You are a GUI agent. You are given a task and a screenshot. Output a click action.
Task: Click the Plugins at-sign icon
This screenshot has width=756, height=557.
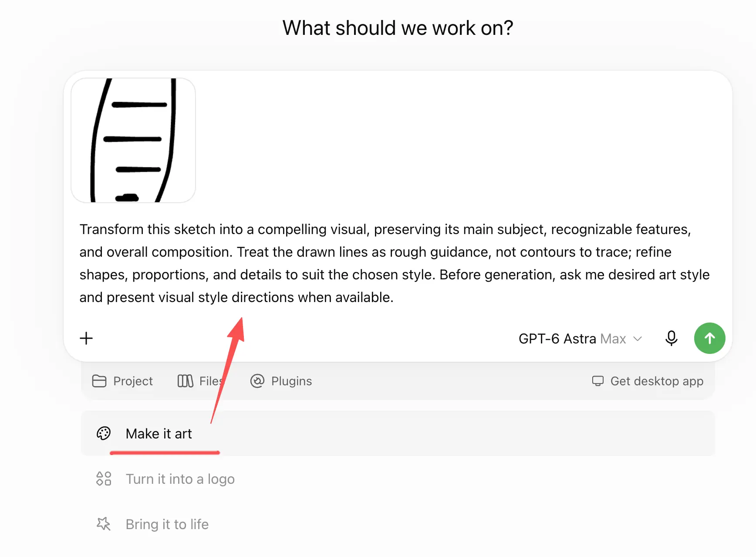(x=257, y=381)
